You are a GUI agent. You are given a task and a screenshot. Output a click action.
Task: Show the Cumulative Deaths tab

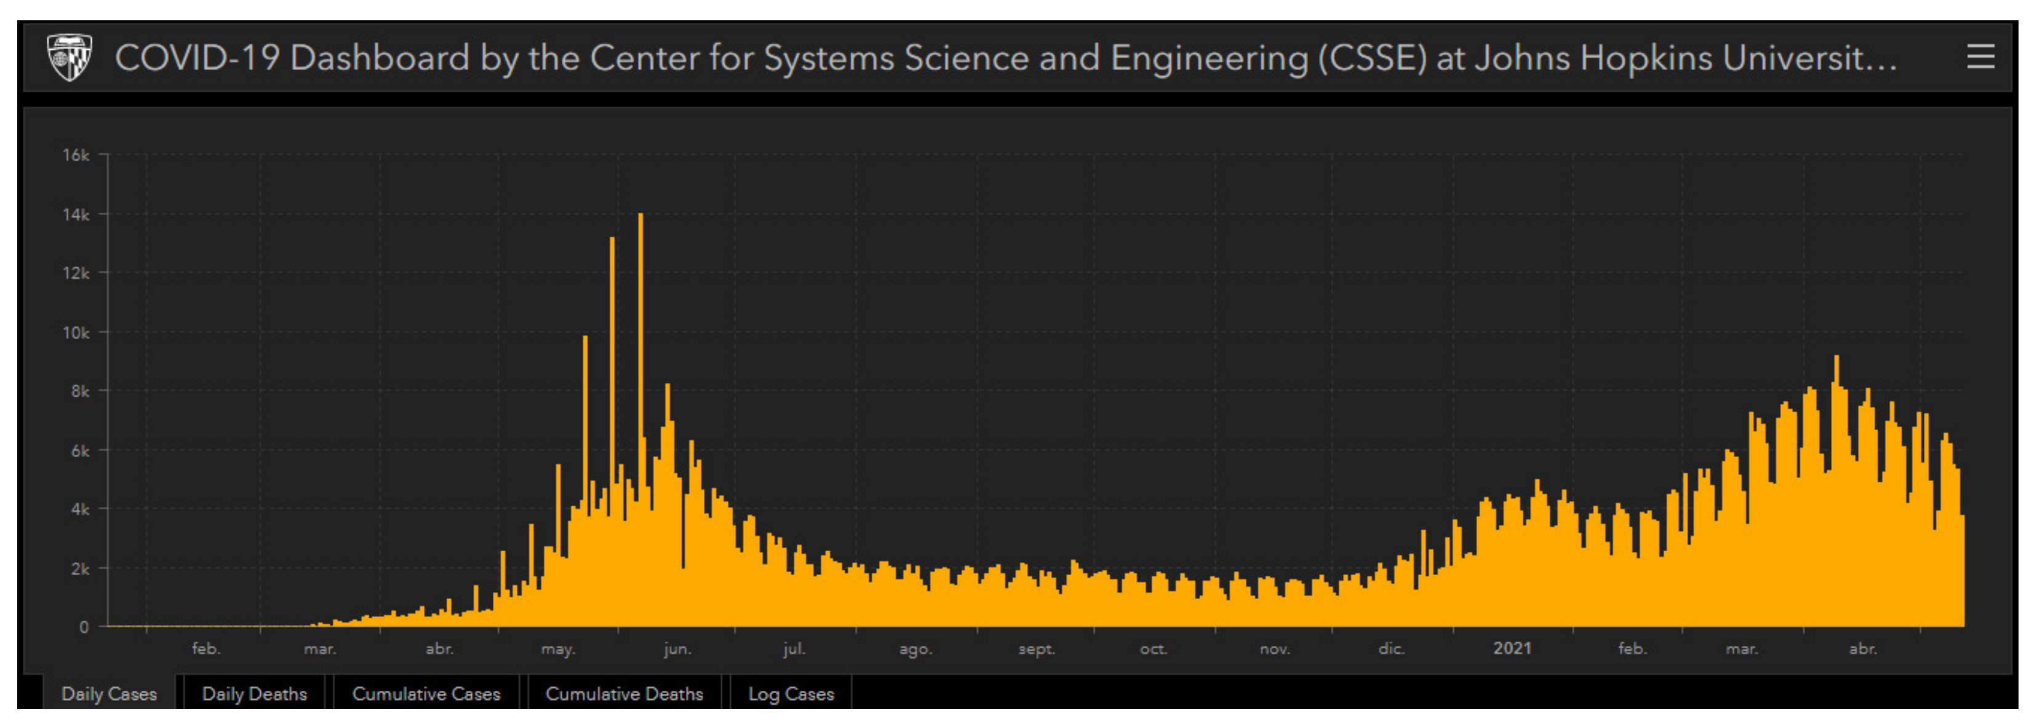(624, 693)
